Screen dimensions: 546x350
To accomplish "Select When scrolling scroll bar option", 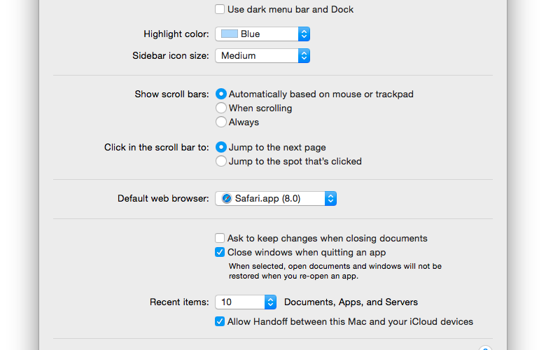I will 221,108.
